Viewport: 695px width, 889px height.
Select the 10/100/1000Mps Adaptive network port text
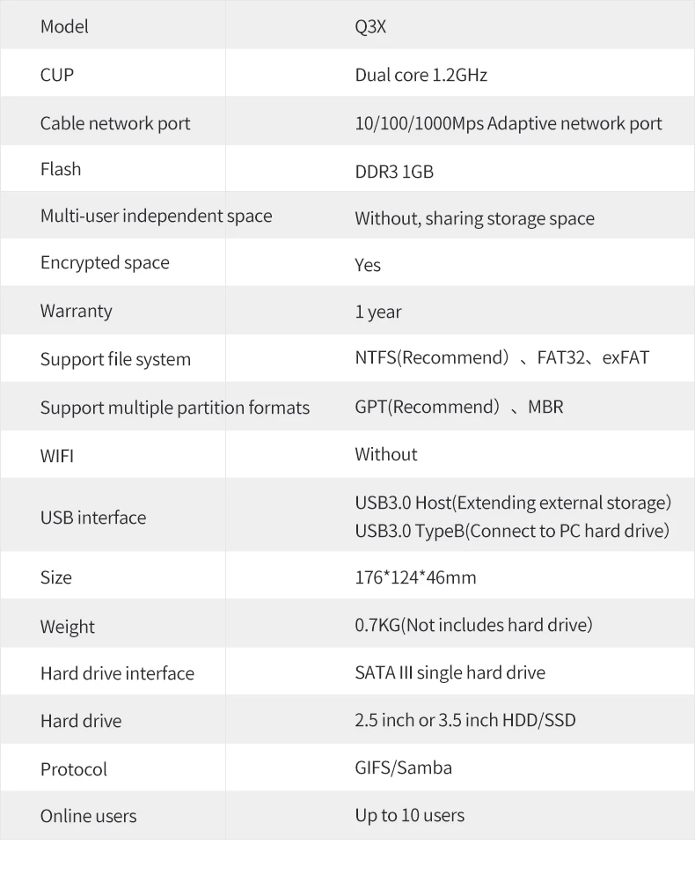click(x=508, y=123)
